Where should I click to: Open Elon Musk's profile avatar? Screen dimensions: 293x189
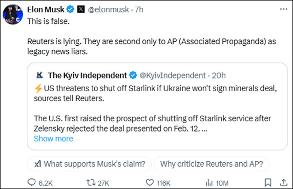point(13,14)
